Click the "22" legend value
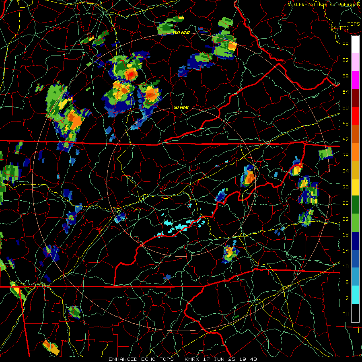The image size is (362, 362). click(x=346, y=219)
